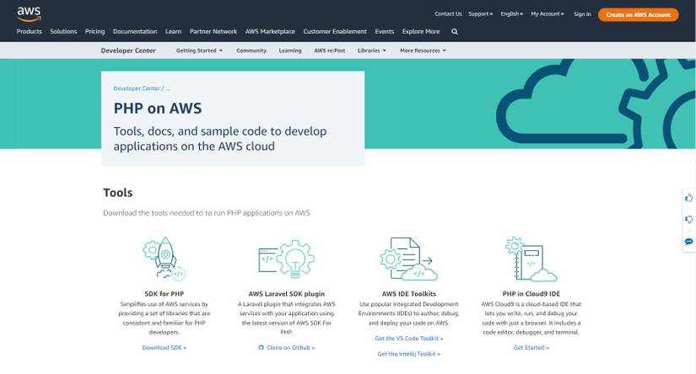Click the thumbs up feedback icon

pos(688,198)
